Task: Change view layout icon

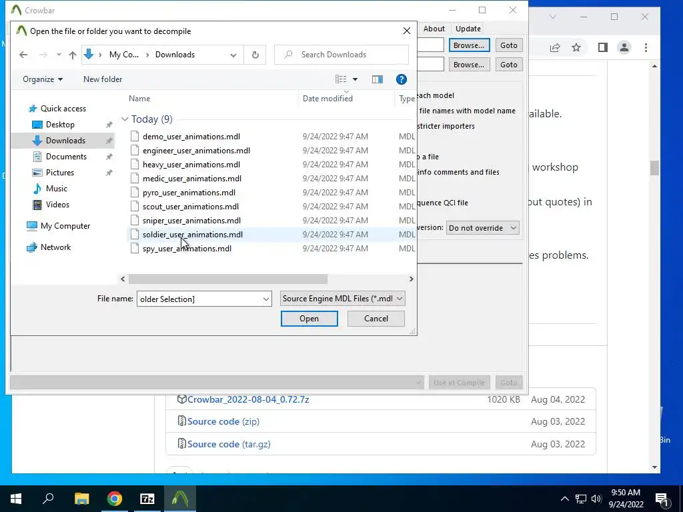Action: pyautogui.click(x=341, y=79)
